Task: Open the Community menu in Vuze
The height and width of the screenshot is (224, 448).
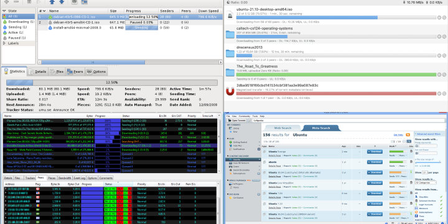Action: [x=245, y=116]
